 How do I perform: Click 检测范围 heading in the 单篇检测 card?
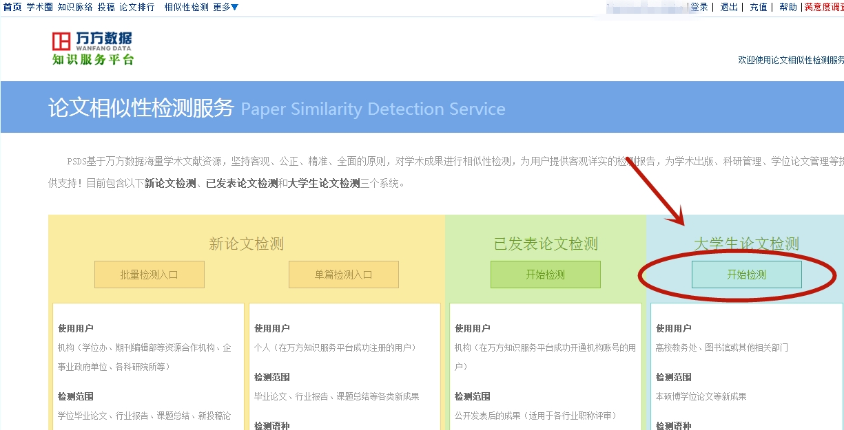click(x=272, y=377)
